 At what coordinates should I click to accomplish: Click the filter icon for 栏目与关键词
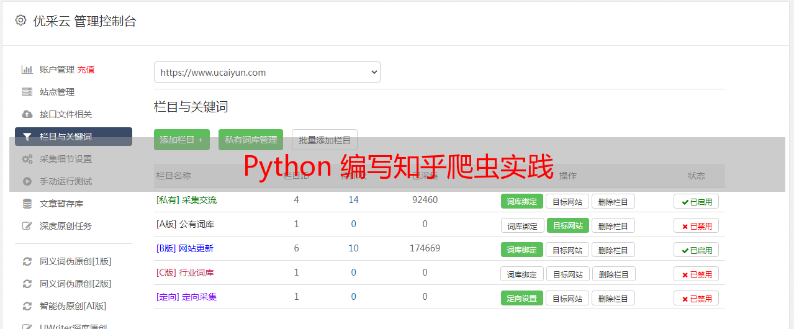pos(27,137)
